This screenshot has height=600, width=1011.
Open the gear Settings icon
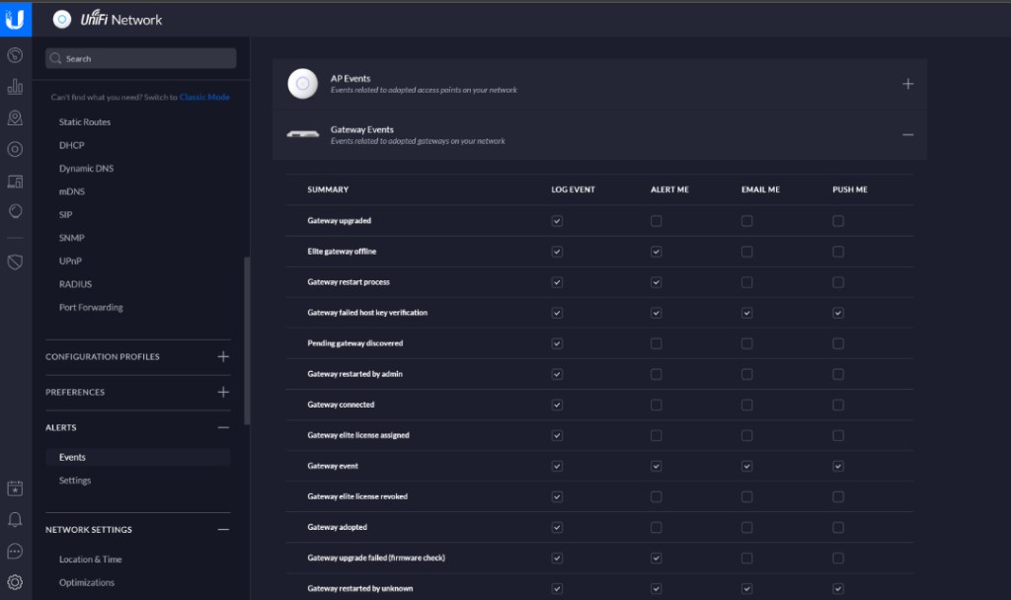[15, 582]
